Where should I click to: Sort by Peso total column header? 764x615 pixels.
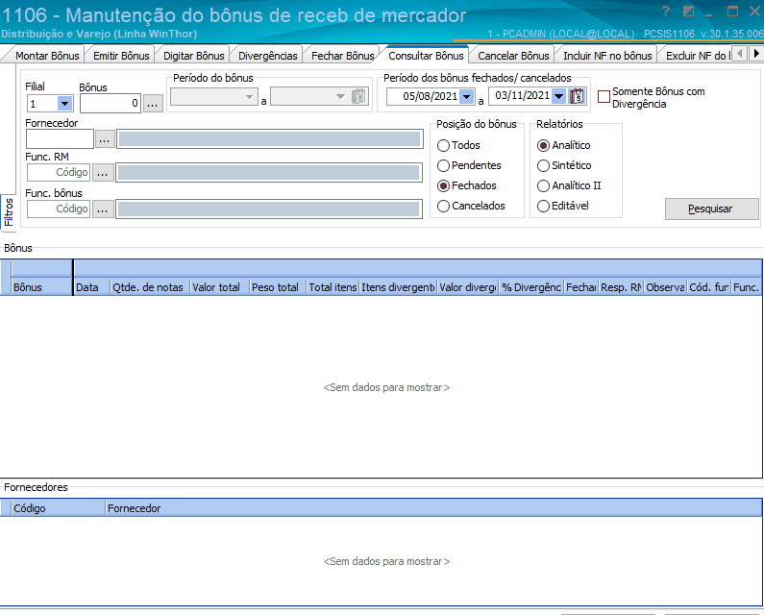[x=278, y=287]
